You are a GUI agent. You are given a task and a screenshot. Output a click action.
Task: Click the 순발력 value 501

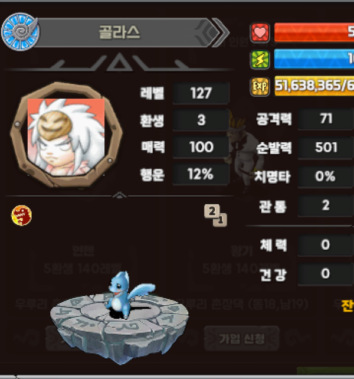click(326, 148)
